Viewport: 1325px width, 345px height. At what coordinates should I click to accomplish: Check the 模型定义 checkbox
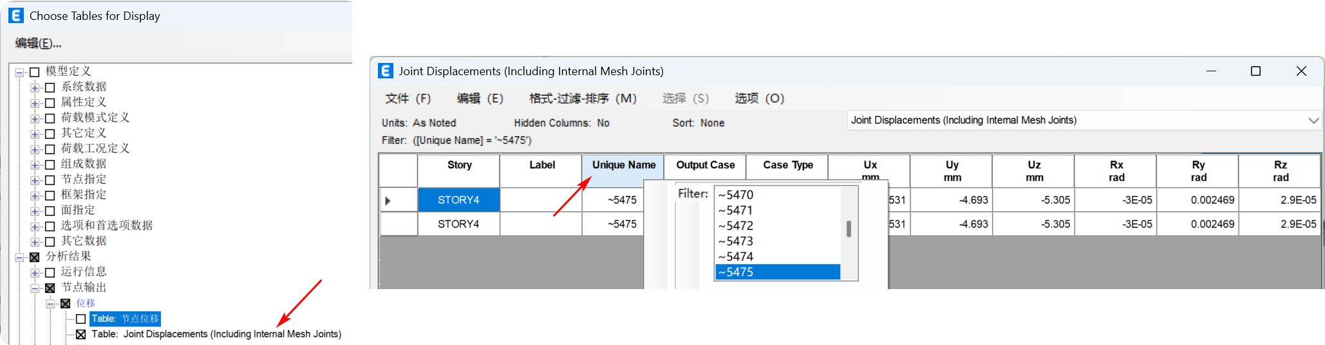click(x=35, y=72)
